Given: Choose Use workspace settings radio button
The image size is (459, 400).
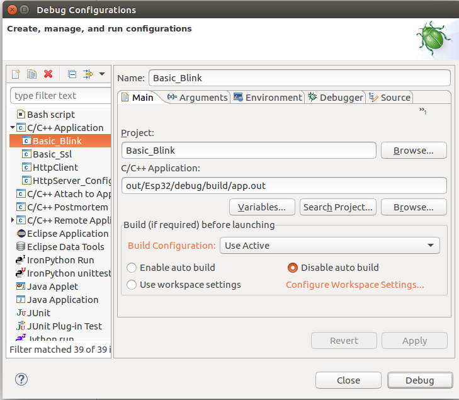Looking at the screenshot, I should (132, 285).
